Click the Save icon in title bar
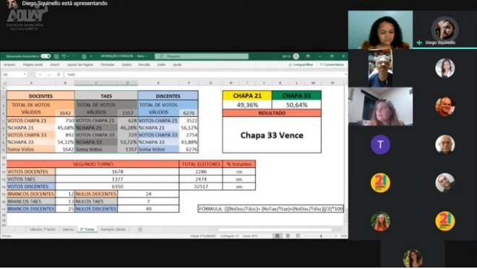Viewport: 477px width, 269px height. tap(56, 56)
